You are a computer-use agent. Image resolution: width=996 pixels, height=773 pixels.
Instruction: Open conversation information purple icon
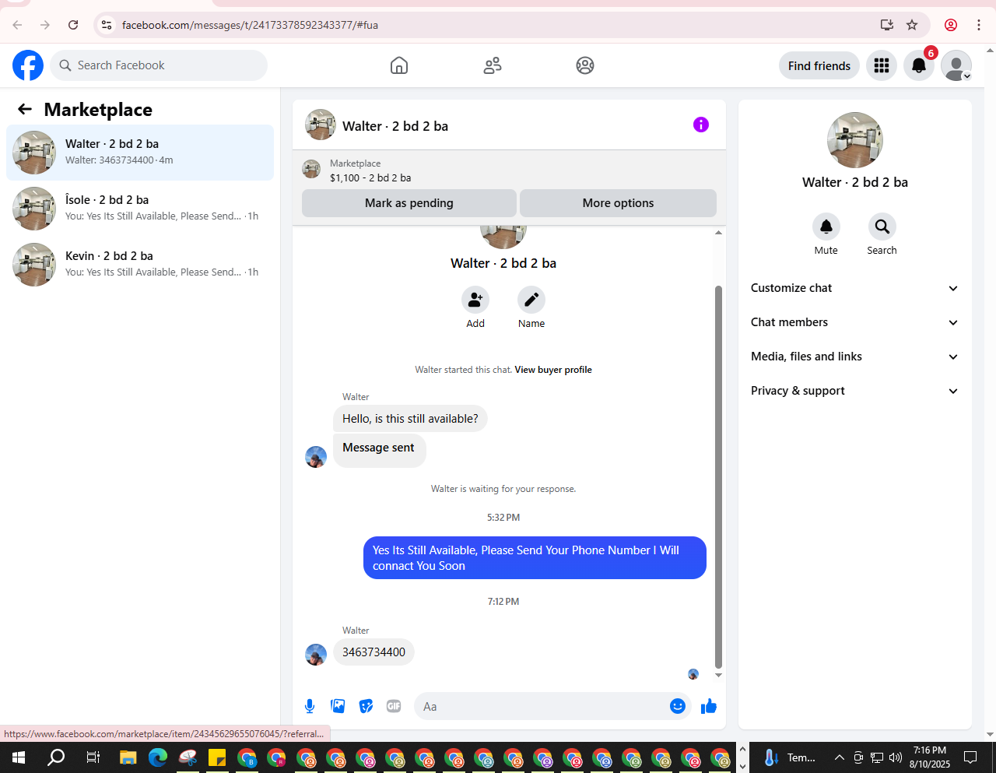(701, 125)
